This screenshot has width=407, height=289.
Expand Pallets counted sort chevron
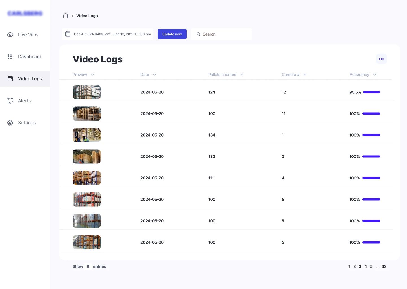pyautogui.click(x=242, y=75)
